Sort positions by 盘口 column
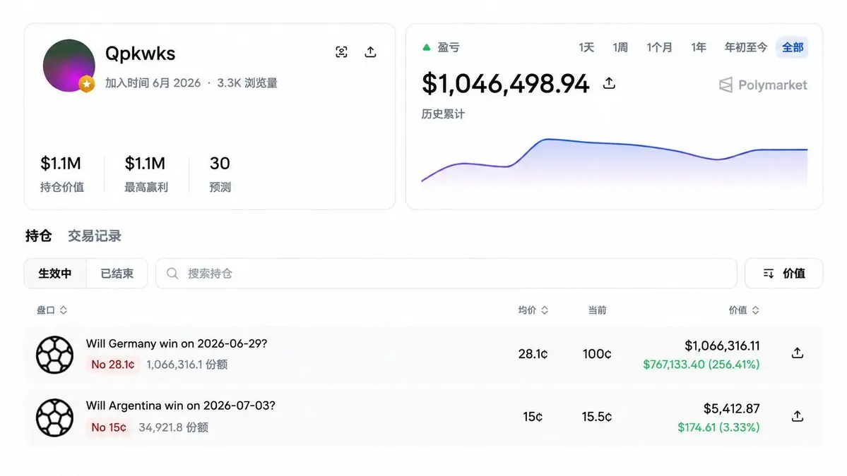This screenshot has height=476, width=847. point(52,310)
